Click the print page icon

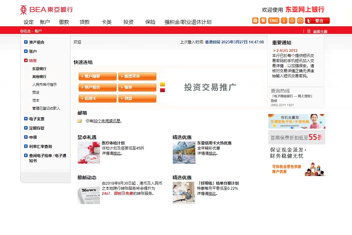pos(292,21)
